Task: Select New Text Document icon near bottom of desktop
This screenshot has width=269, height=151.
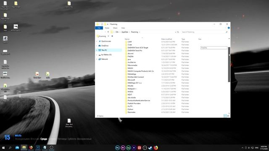Action: 69,123
